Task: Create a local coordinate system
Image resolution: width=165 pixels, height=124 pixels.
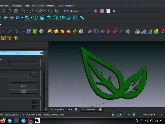Action: (22, 31)
